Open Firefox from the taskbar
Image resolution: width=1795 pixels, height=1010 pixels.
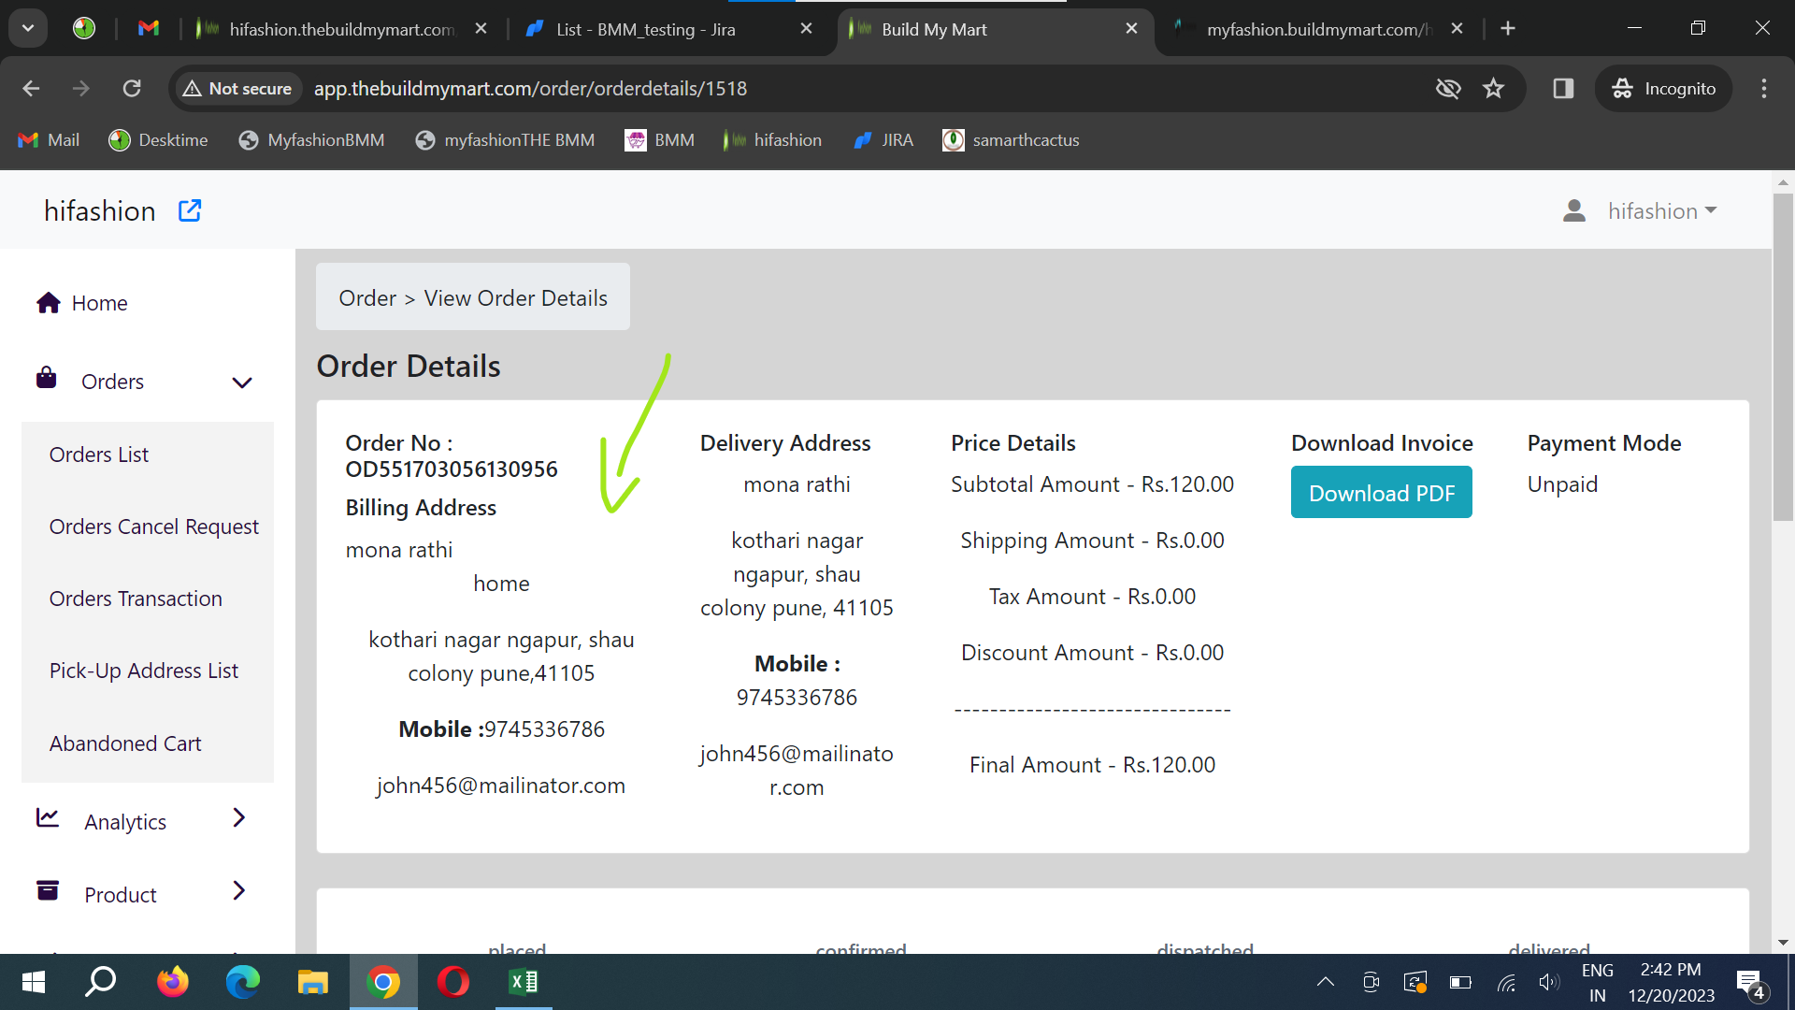pos(172,982)
